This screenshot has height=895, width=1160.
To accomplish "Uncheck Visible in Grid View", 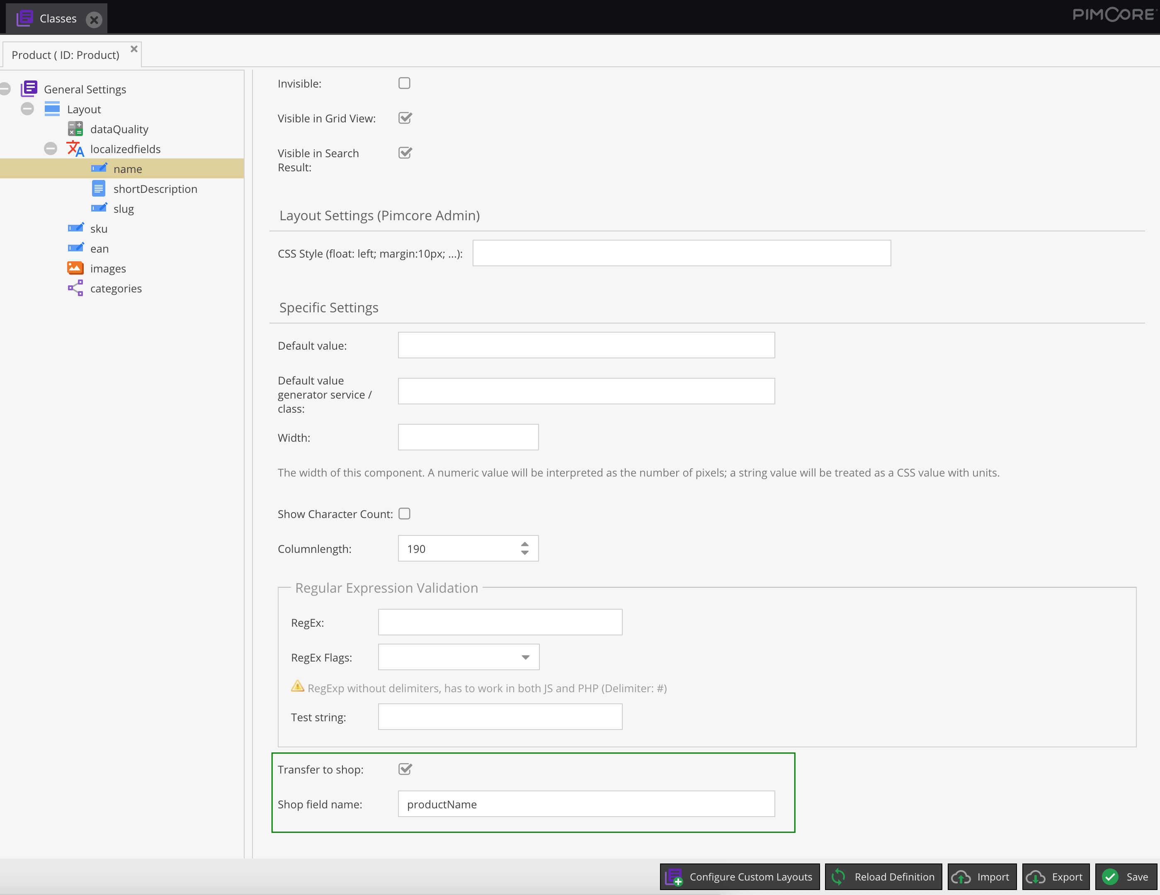I will click(x=404, y=118).
